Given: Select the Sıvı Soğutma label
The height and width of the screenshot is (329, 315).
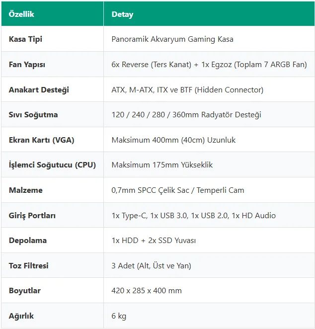Looking at the screenshot, I should tap(33, 115).
